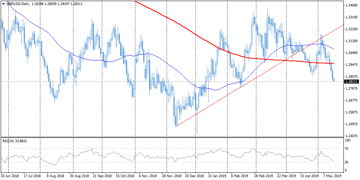360x180 pixels.
Task: Click the 15 Jan 2019 date label
Action: [217, 176]
